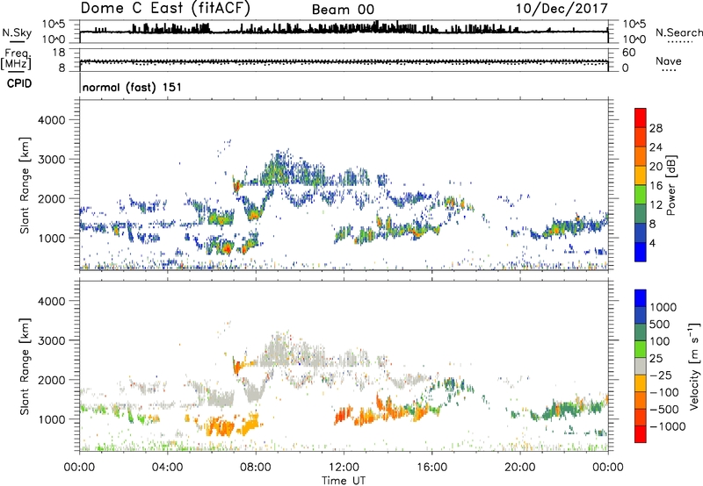The height and width of the screenshot is (486, 703).
Task: Click the power colorbar value '16'
Action: pos(656,186)
